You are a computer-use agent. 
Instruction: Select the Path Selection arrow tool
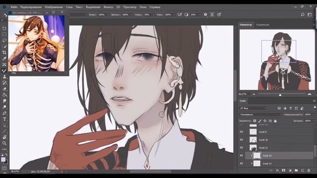[x=4, y=125]
